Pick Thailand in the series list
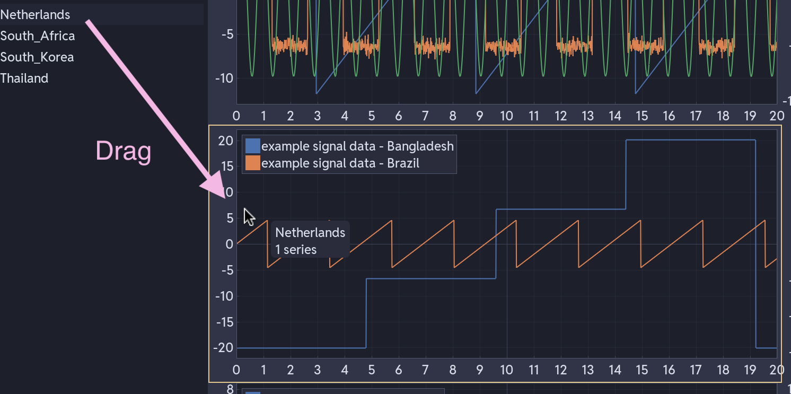 coord(24,78)
